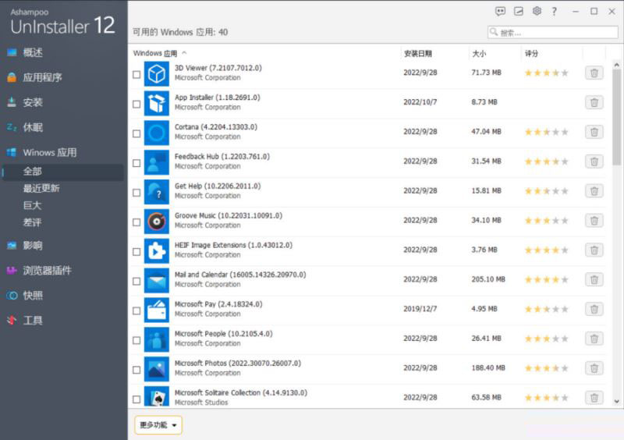Uninstall Microsoft Photos via trash icon
The width and height of the screenshot is (624, 440).
[x=594, y=367]
